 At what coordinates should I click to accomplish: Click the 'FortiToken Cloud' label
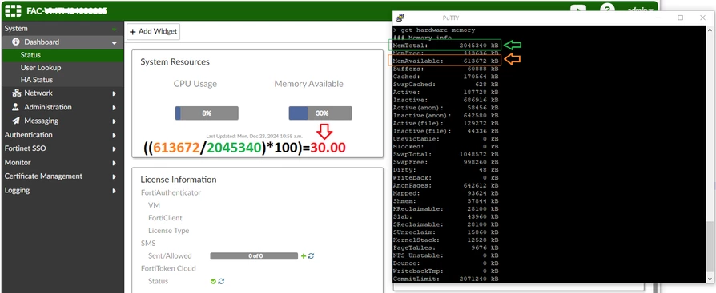(168, 268)
